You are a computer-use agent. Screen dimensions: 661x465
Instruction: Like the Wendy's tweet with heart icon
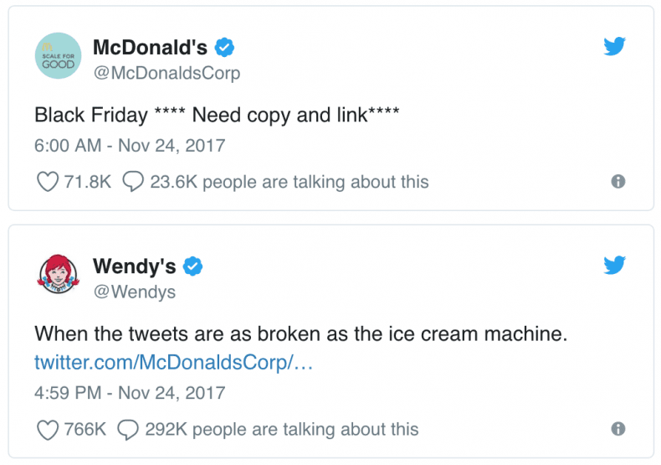click(x=48, y=430)
